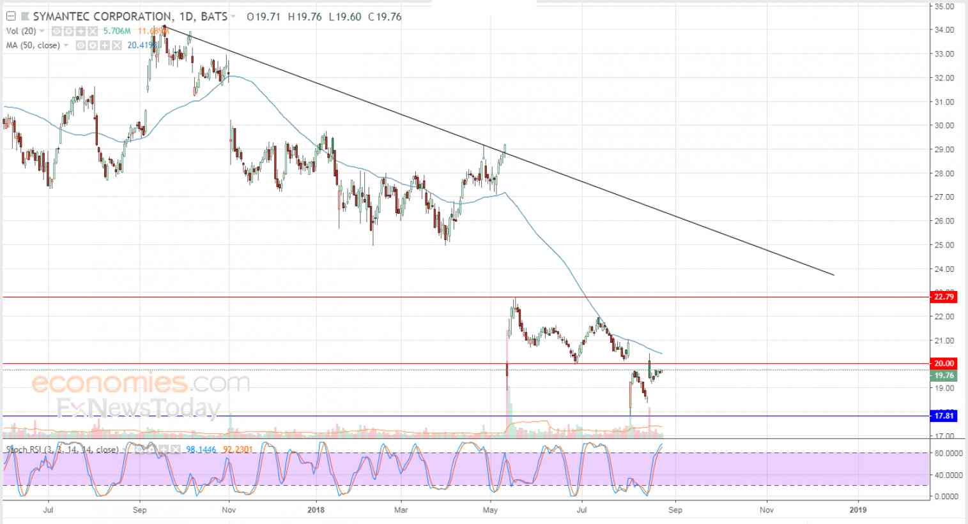Collapse the indicator legend with the minus box
This screenshot has height=524, width=968.
pos(11,16)
